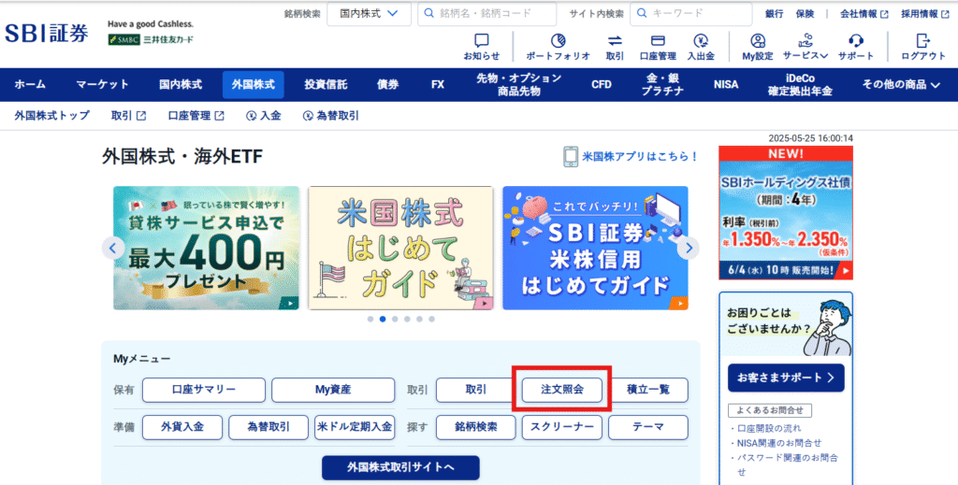Click carousel previous arrow
The width and height of the screenshot is (958, 485).
coord(112,249)
